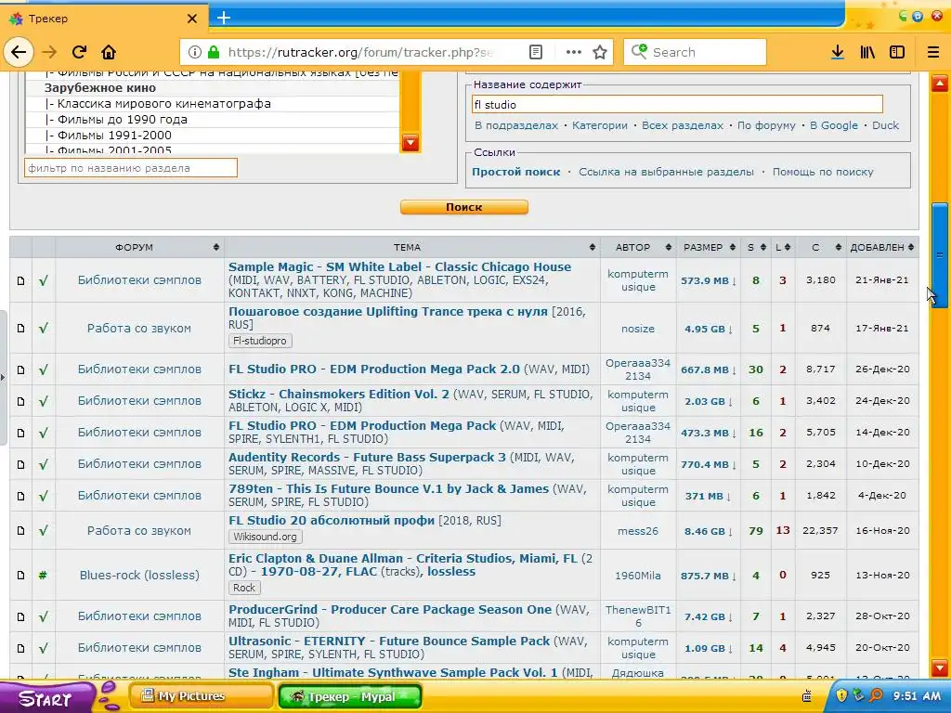This screenshot has height=713, width=951.
Task: Click the Wikisound.org tag
Action: pos(265,537)
